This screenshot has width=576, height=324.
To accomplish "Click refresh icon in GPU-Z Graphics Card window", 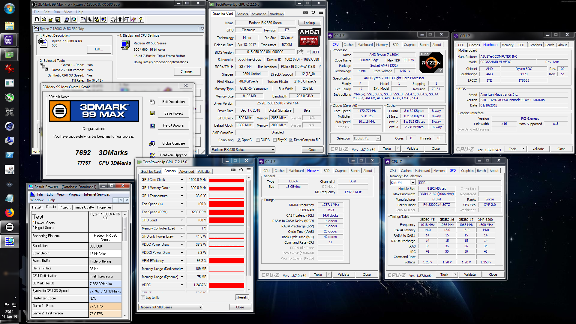I will pos(313,12).
